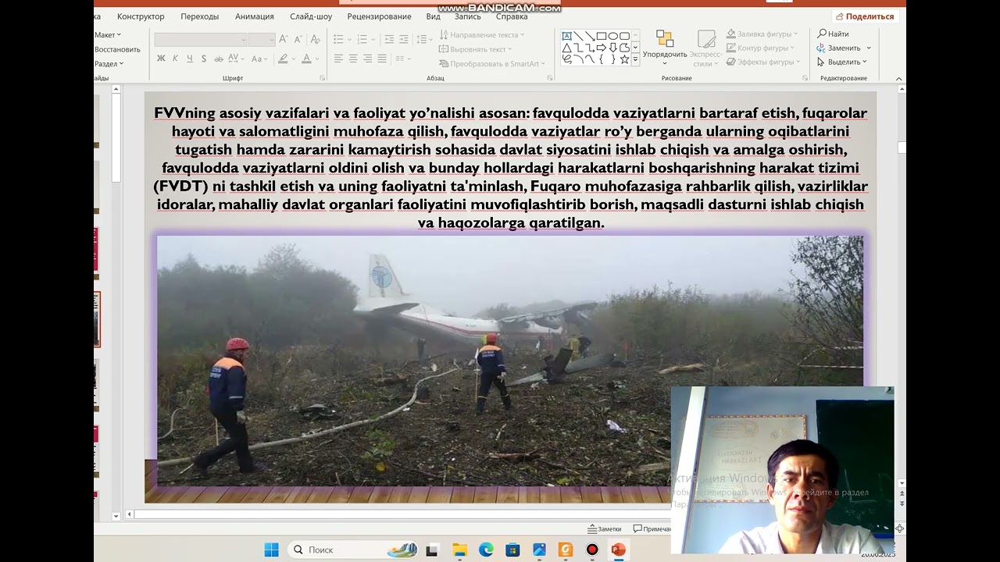Click Найти search button
This screenshot has width=1000, height=562.
(833, 34)
